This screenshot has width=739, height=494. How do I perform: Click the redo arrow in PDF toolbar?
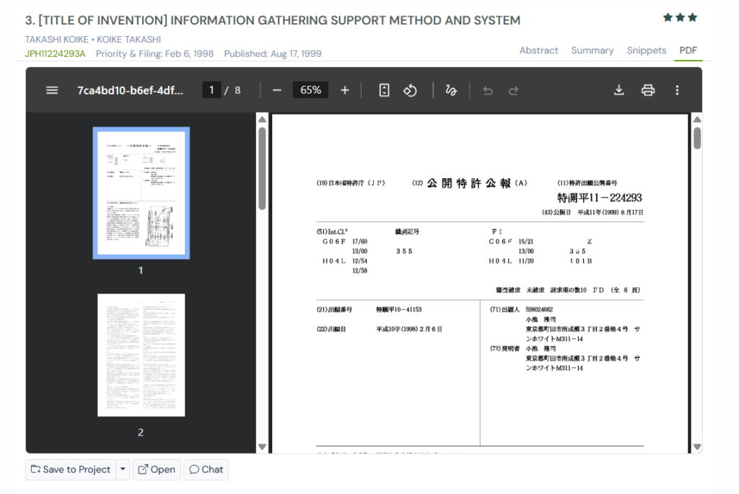[514, 90]
